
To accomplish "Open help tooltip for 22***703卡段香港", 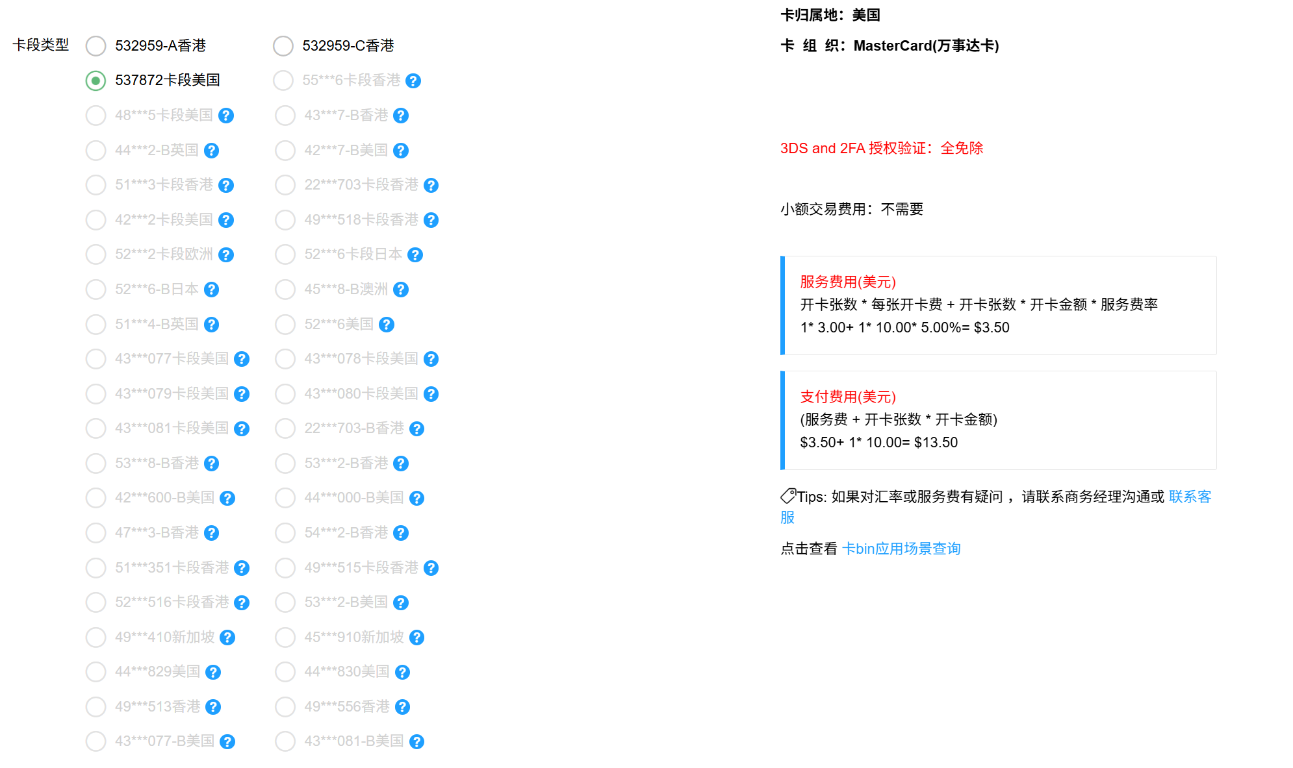I will (x=431, y=186).
